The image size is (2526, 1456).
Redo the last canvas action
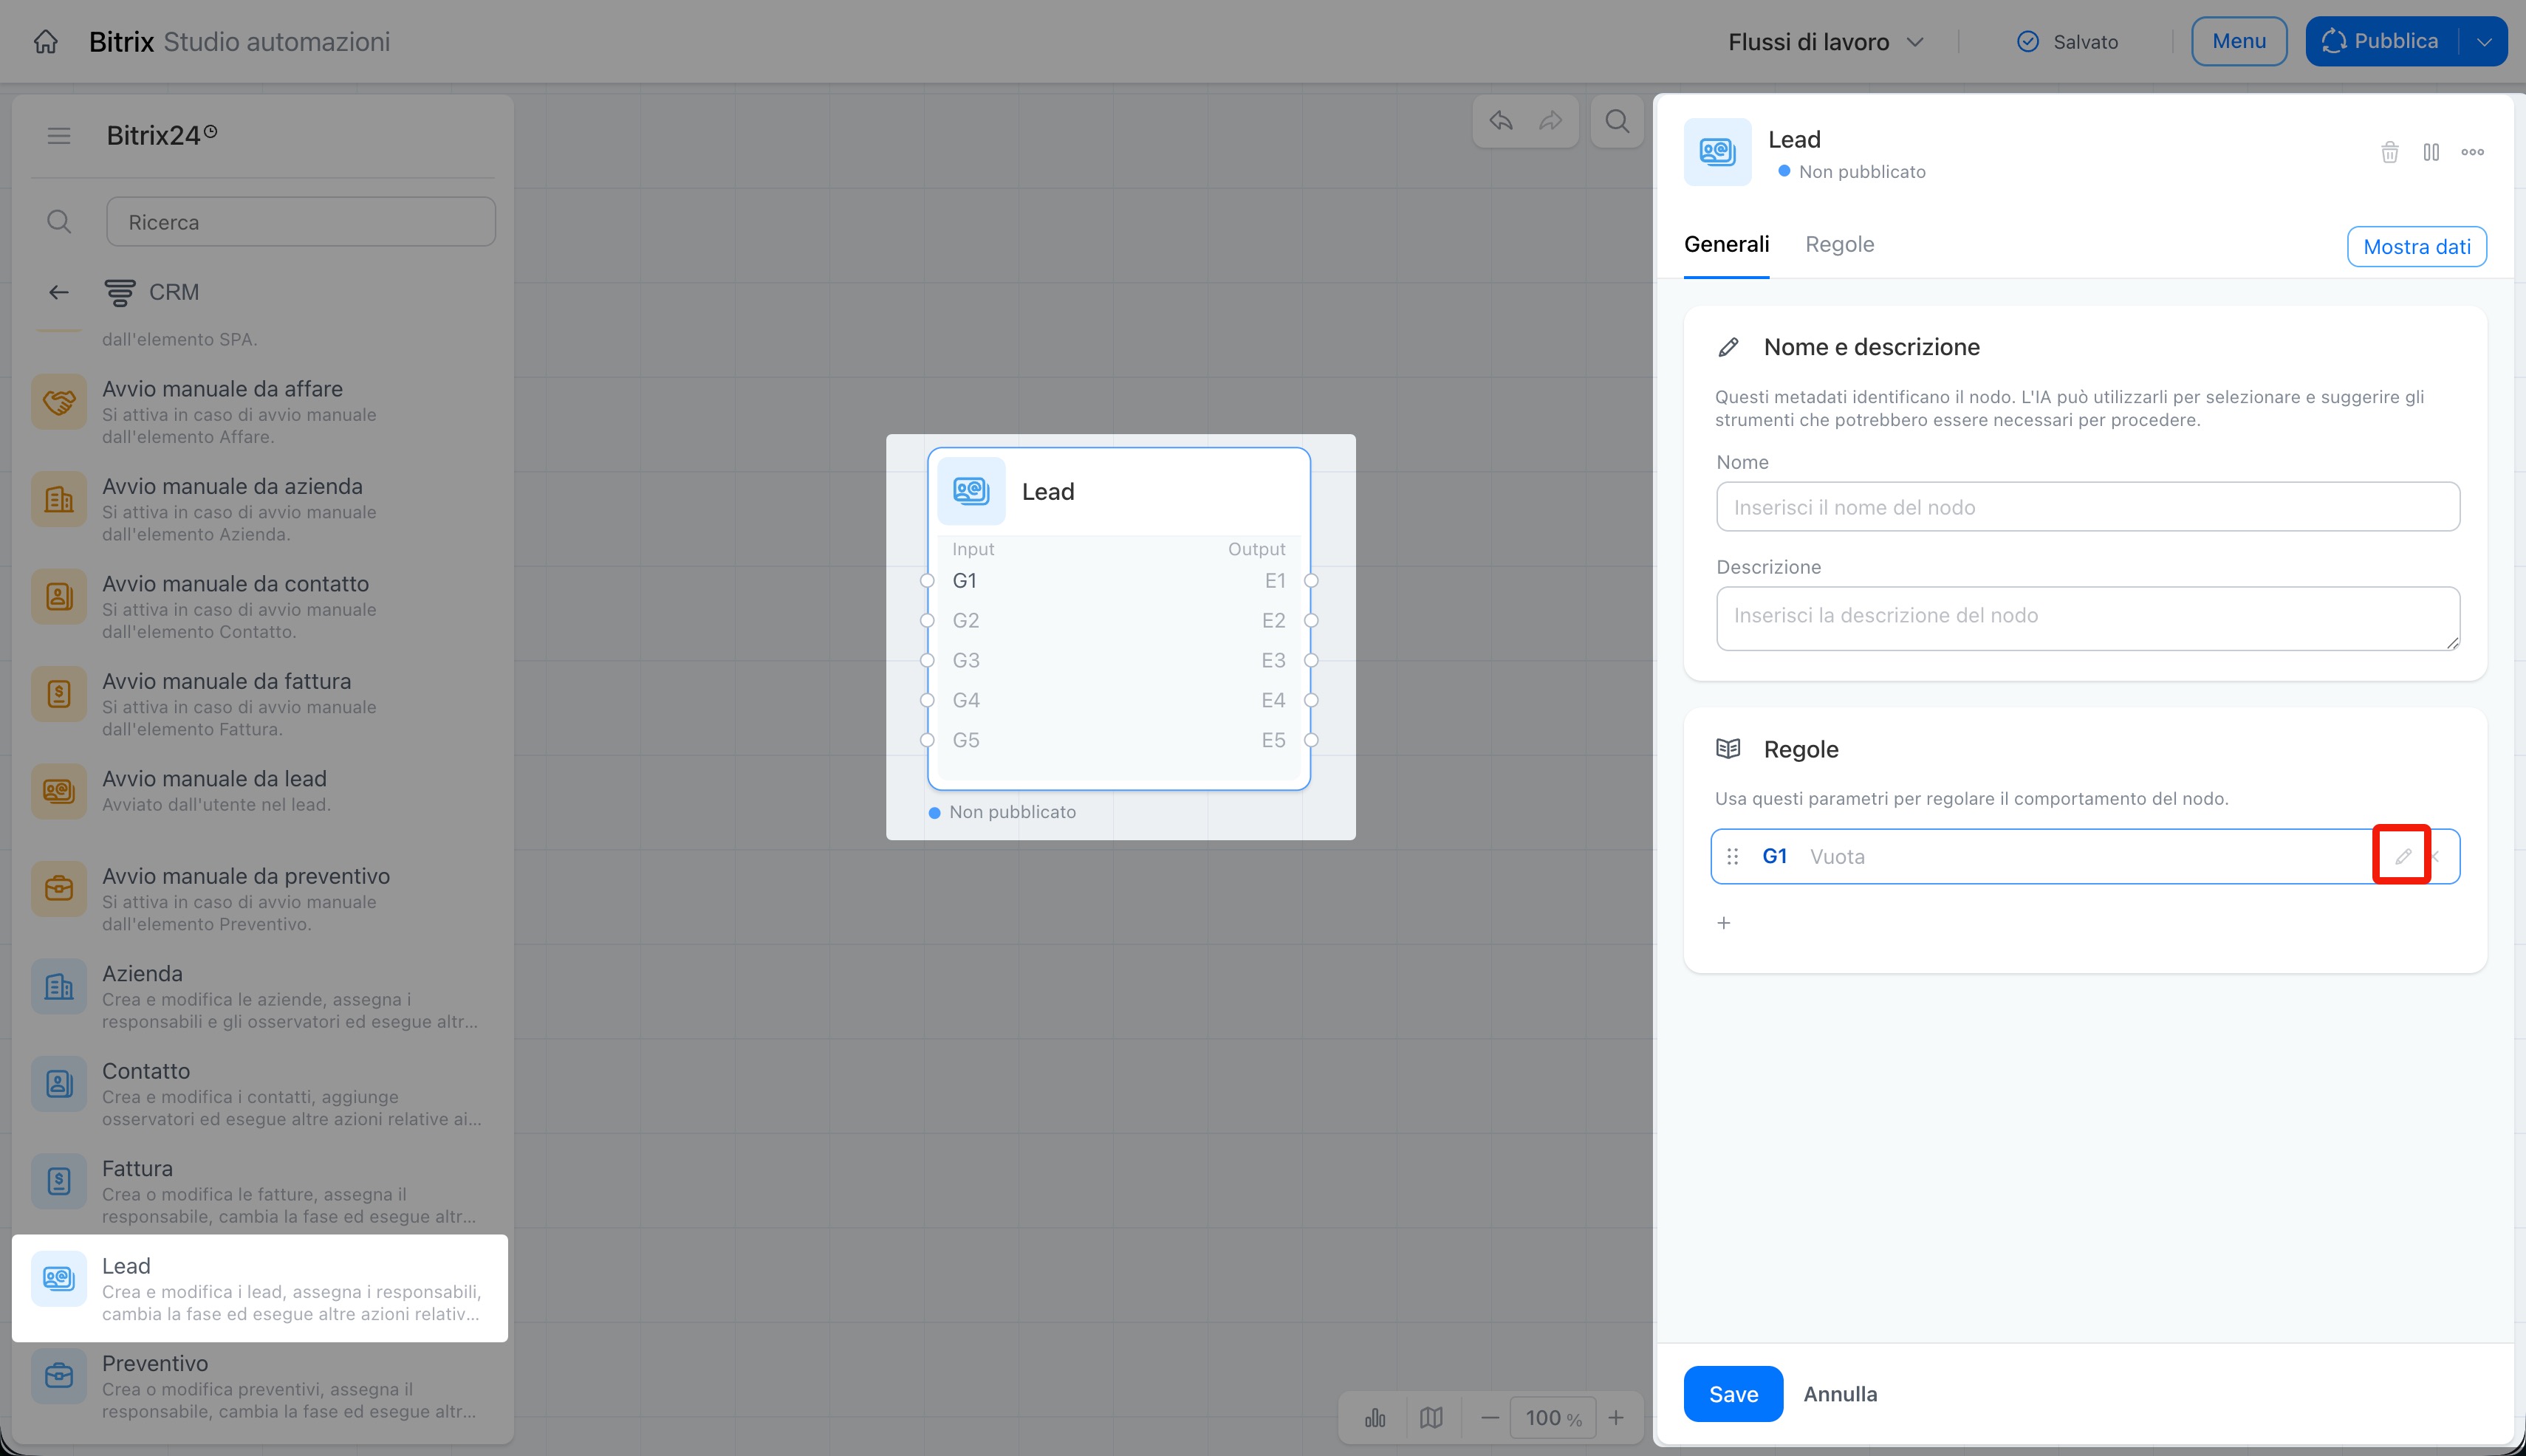pyautogui.click(x=1550, y=121)
